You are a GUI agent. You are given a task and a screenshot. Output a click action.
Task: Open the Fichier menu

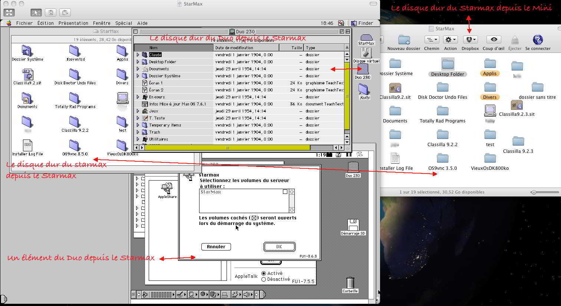(24, 23)
